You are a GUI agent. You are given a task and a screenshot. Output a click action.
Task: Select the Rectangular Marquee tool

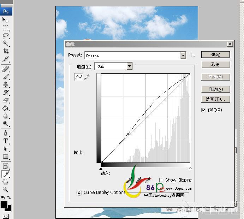pos(5,28)
